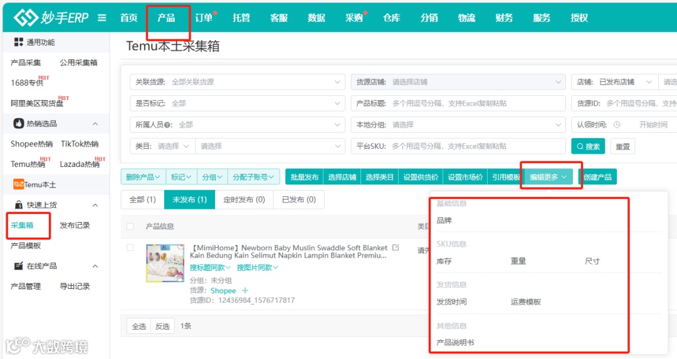Click the 批量发布 button
The image size is (677, 359).
(305, 177)
